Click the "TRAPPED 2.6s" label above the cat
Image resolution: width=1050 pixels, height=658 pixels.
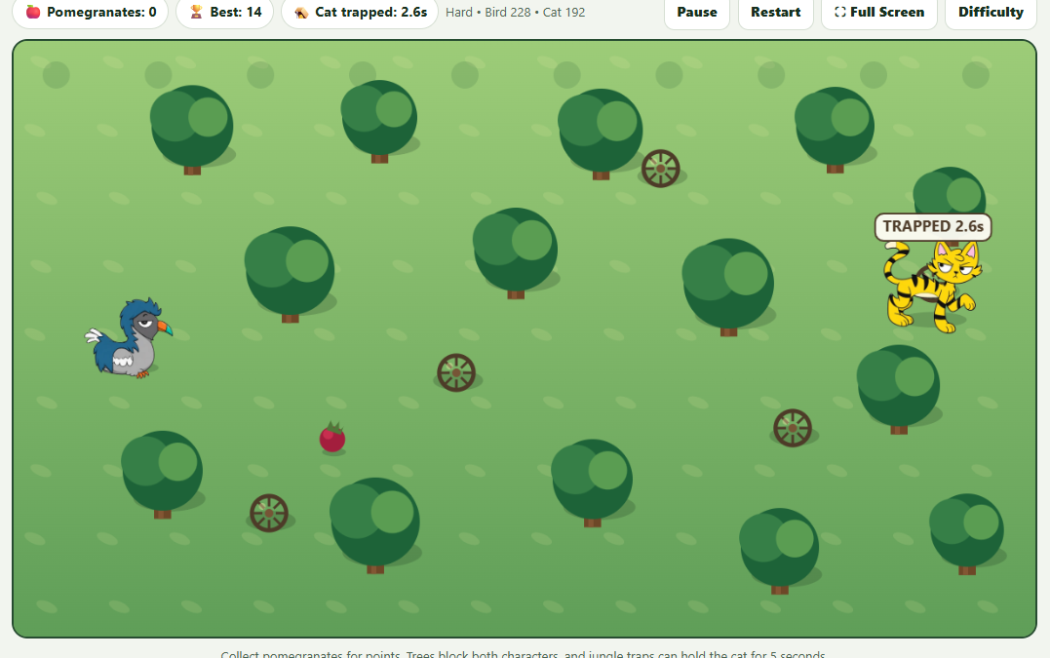[933, 226]
